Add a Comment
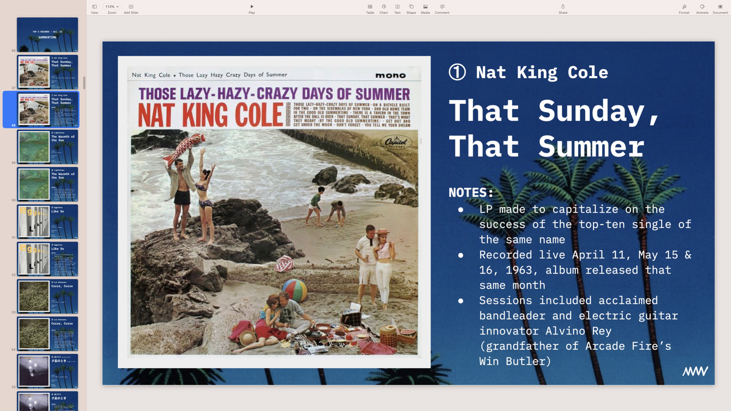The width and height of the screenshot is (731, 411). point(442,7)
